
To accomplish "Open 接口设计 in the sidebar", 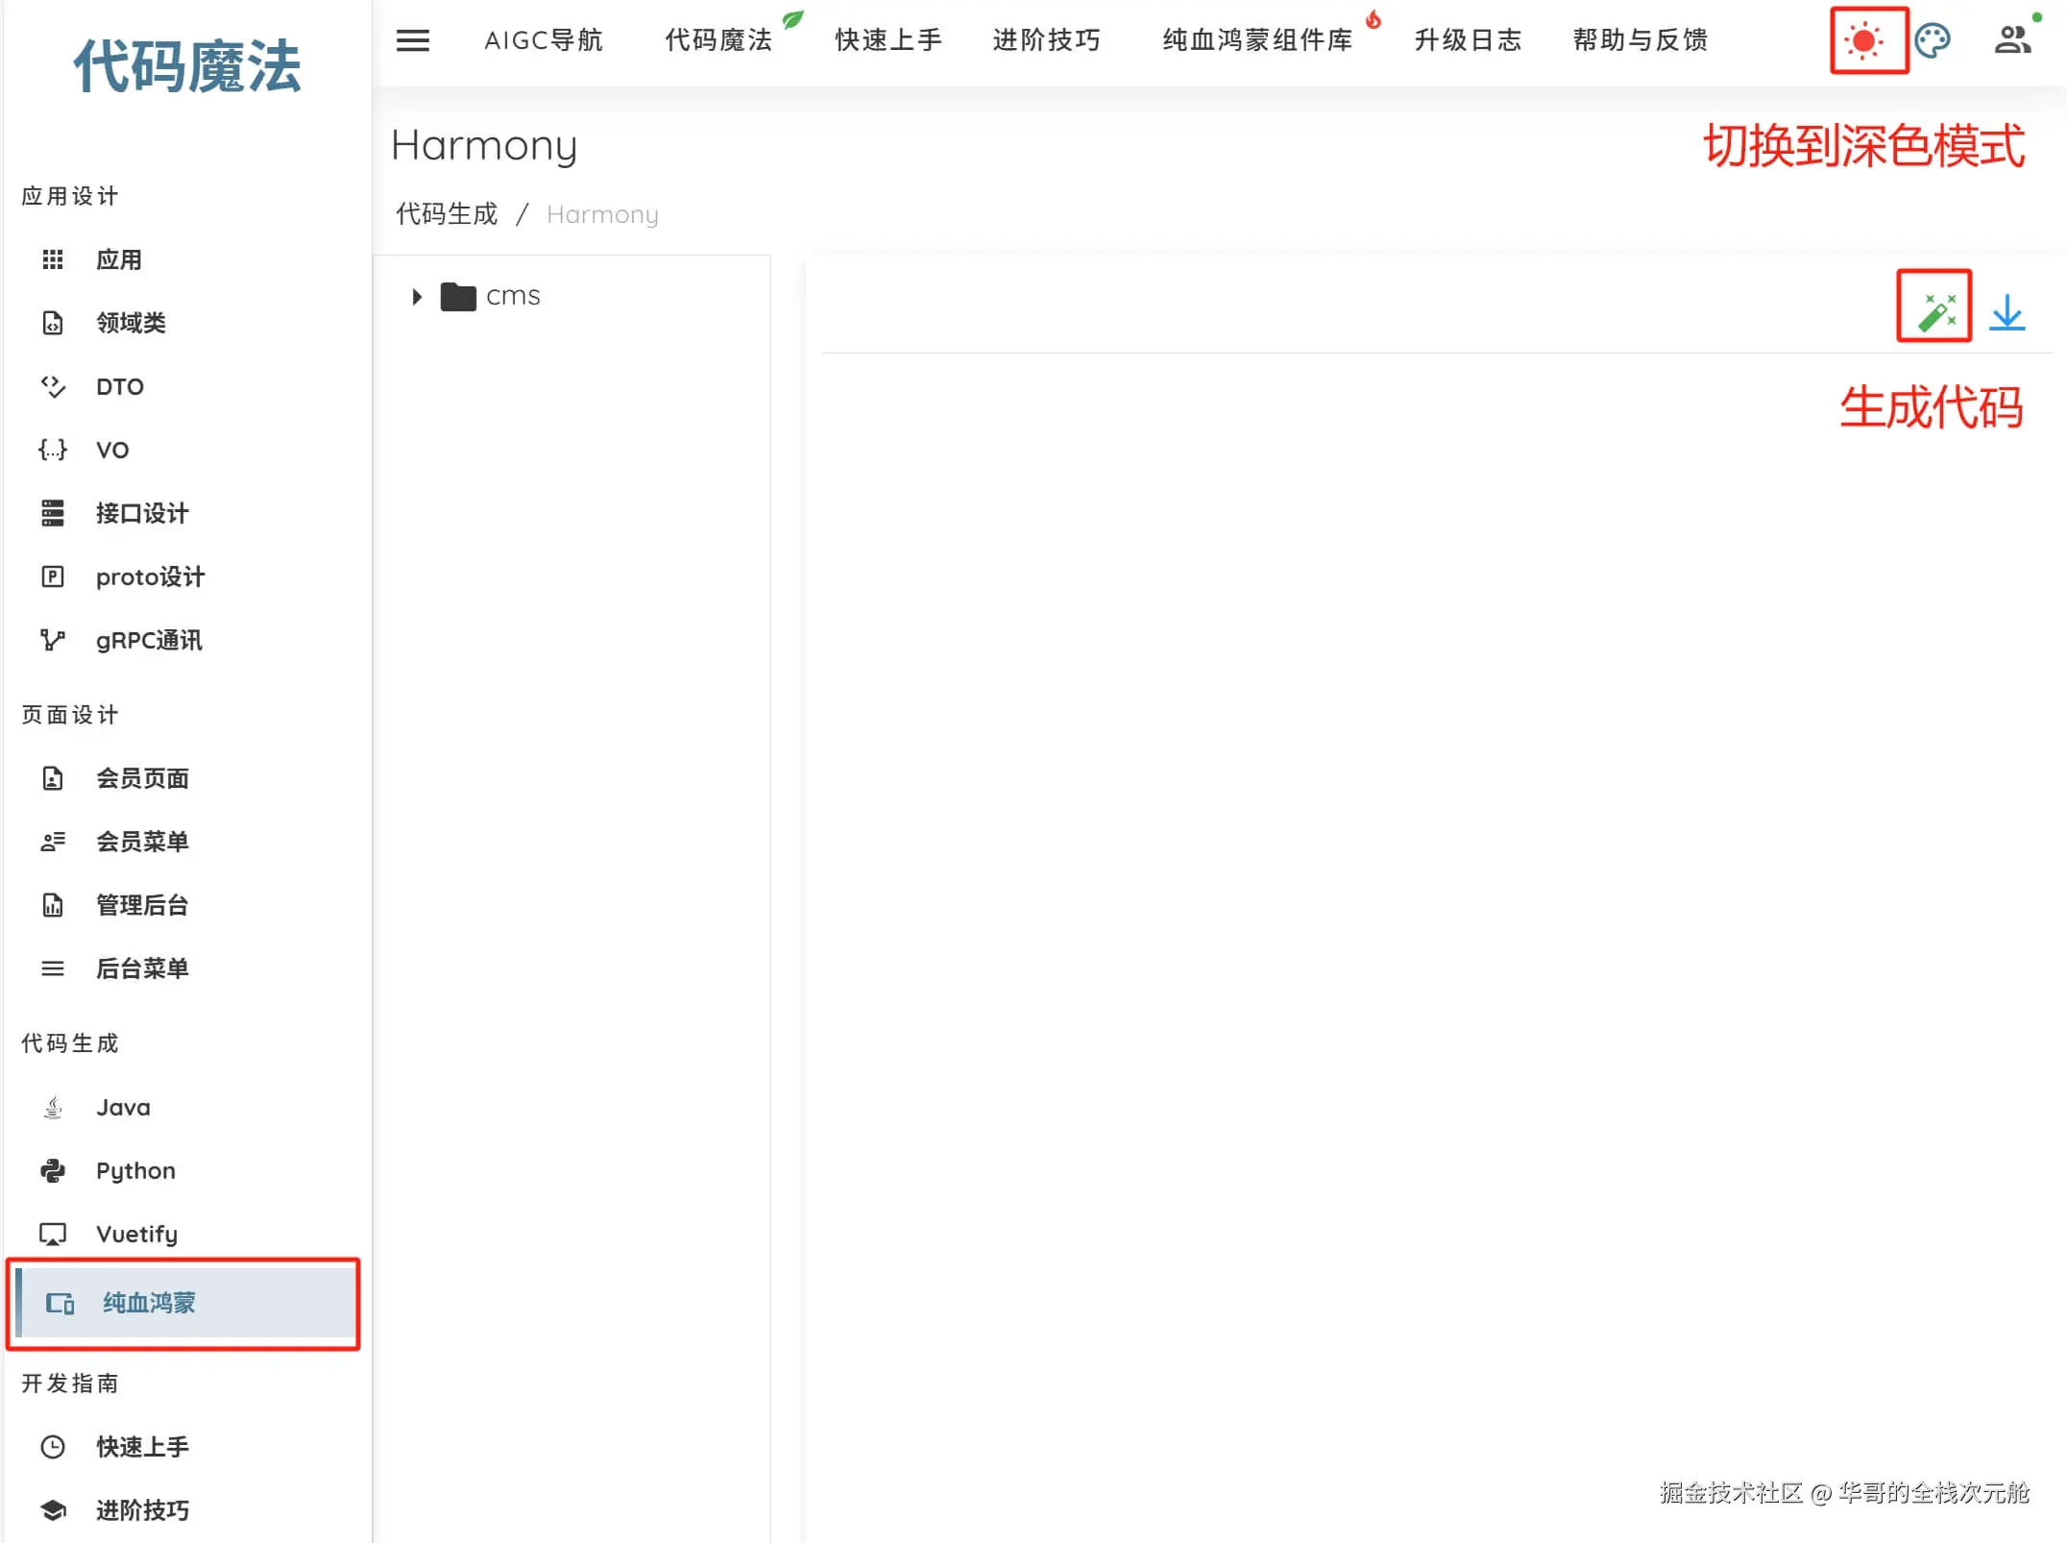I will [142, 513].
